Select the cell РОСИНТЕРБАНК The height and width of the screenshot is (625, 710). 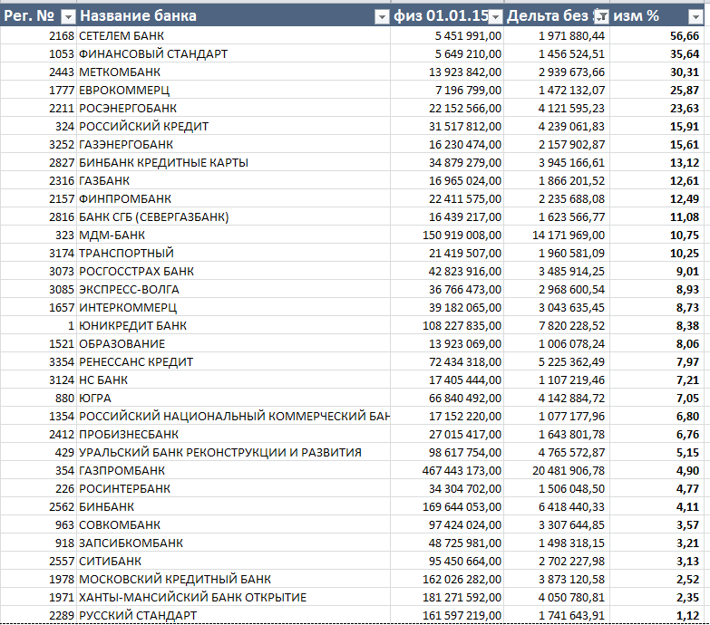point(233,488)
